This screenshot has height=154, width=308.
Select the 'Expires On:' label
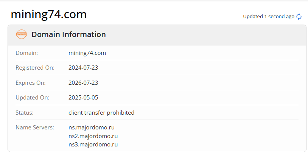coord(30,82)
